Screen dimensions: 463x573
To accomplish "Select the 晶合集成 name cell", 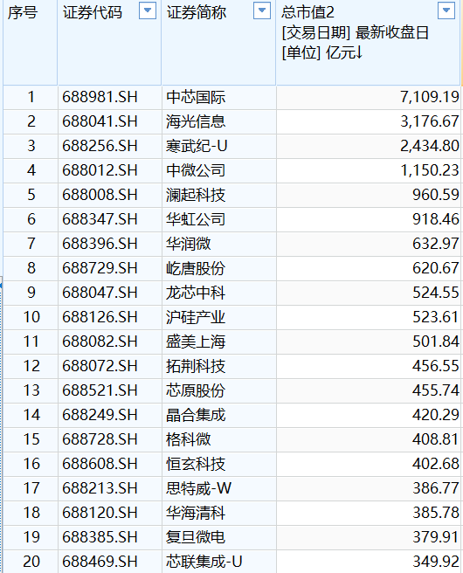I will (218, 416).
